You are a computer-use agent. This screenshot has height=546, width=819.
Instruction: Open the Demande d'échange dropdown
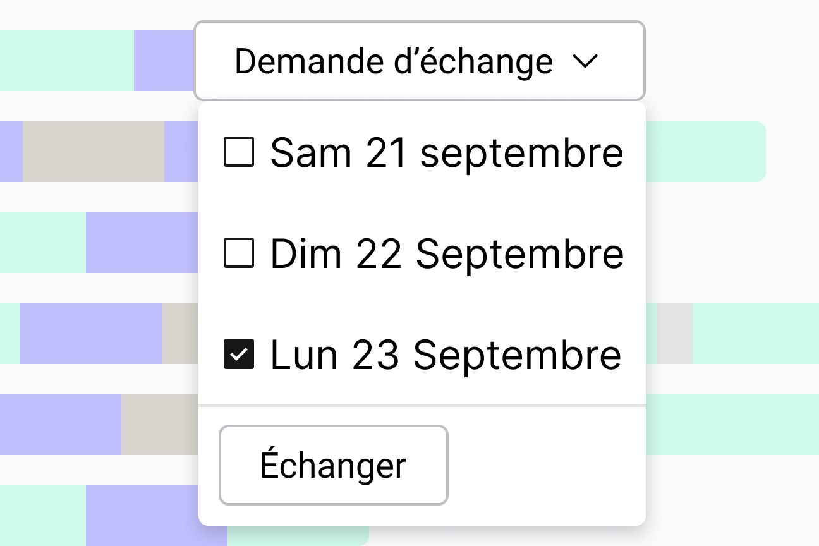click(x=393, y=61)
